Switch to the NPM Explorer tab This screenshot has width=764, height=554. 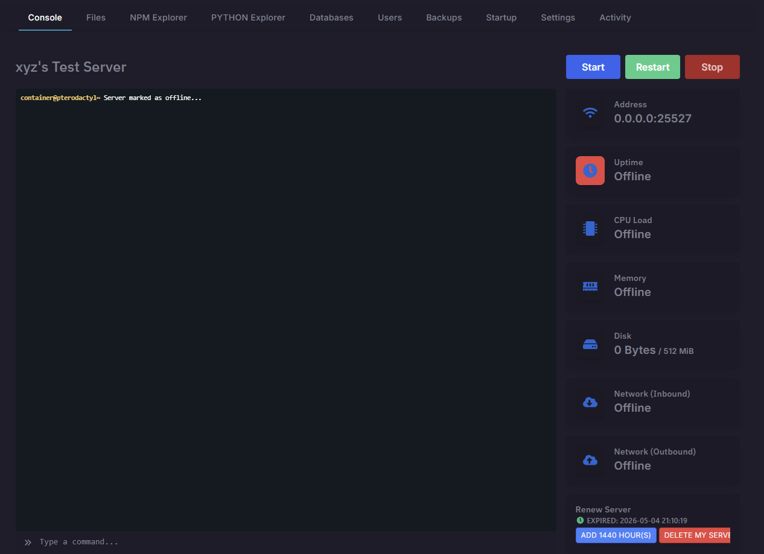(158, 17)
